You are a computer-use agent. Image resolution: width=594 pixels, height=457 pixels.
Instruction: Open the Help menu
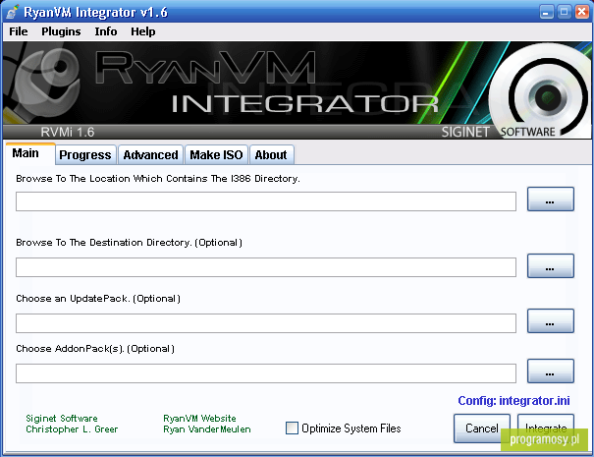[142, 31]
